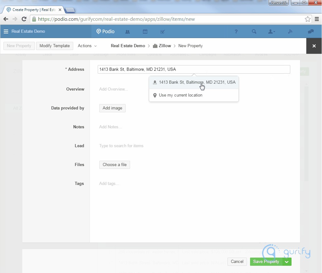Click the Add image button
Screen dimensions: 322x273
click(x=112, y=108)
